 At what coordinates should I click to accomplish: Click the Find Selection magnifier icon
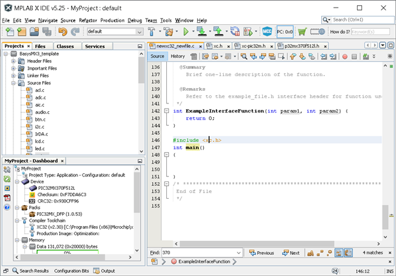[x=244, y=56]
